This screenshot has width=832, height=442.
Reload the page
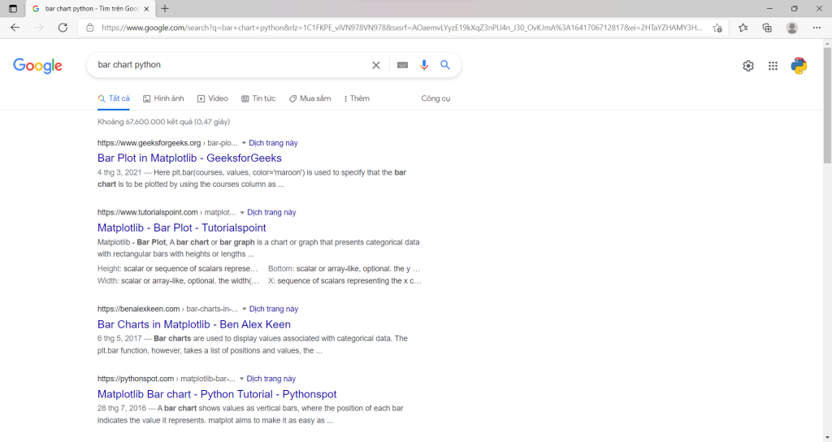[63, 28]
